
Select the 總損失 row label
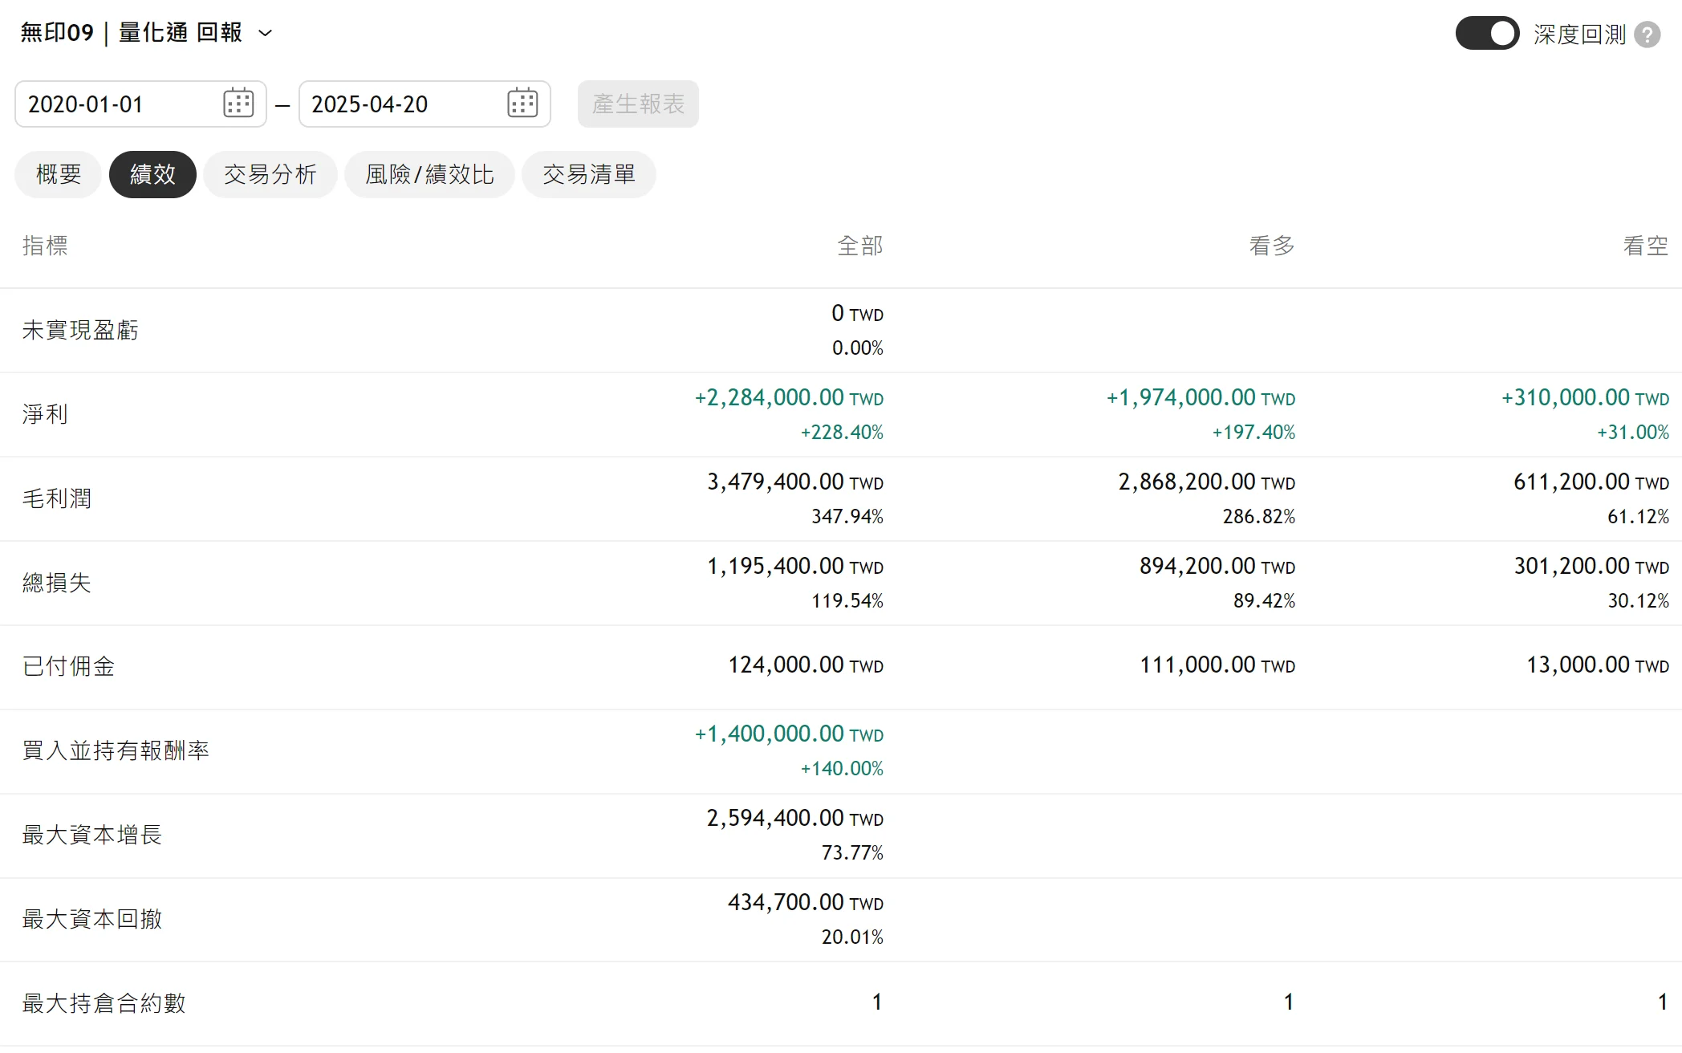tap(57, 583)
